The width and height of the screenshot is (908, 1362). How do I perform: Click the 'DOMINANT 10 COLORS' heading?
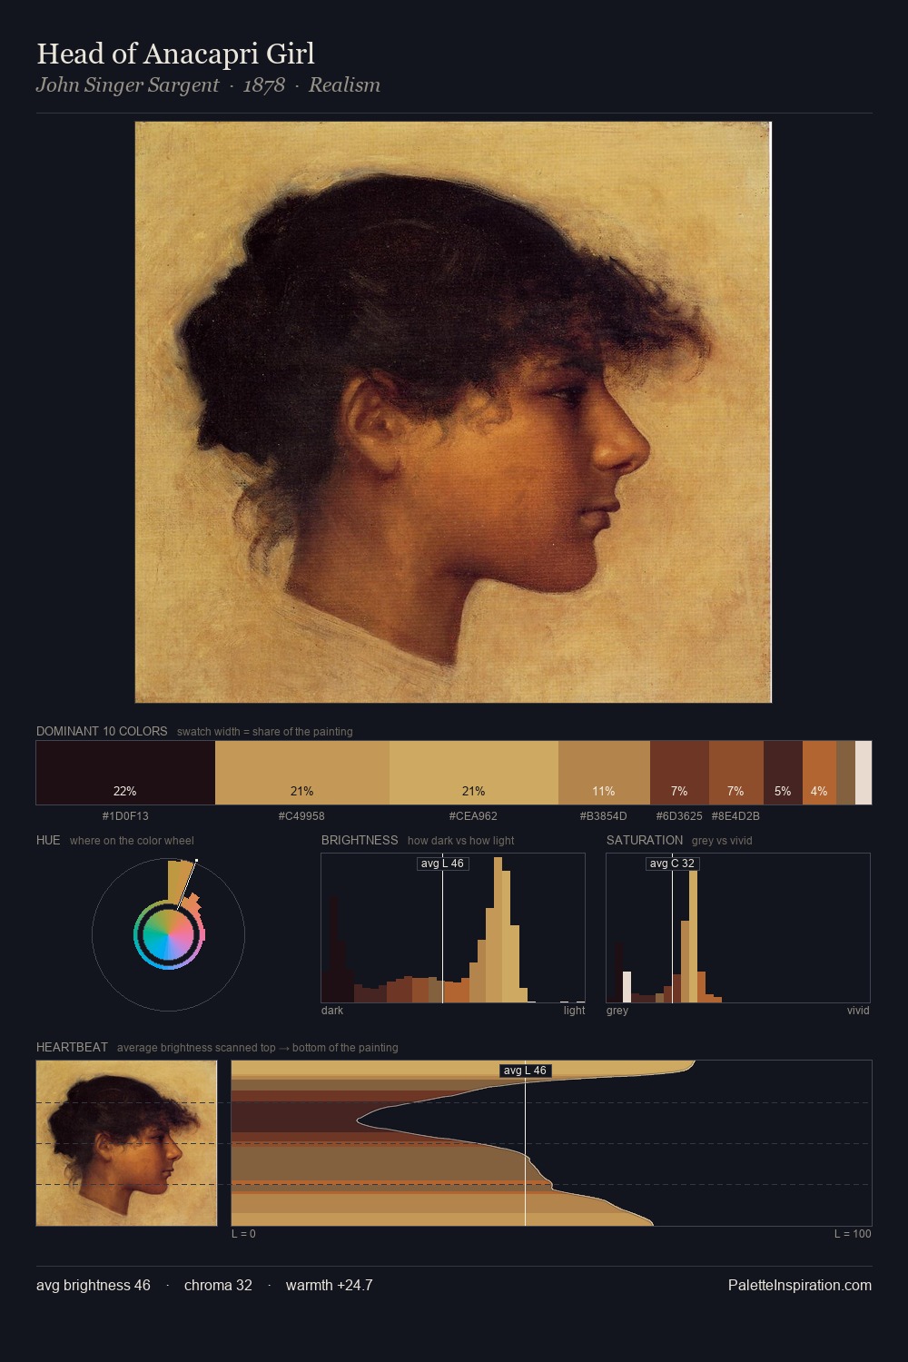tap(102, 731)
